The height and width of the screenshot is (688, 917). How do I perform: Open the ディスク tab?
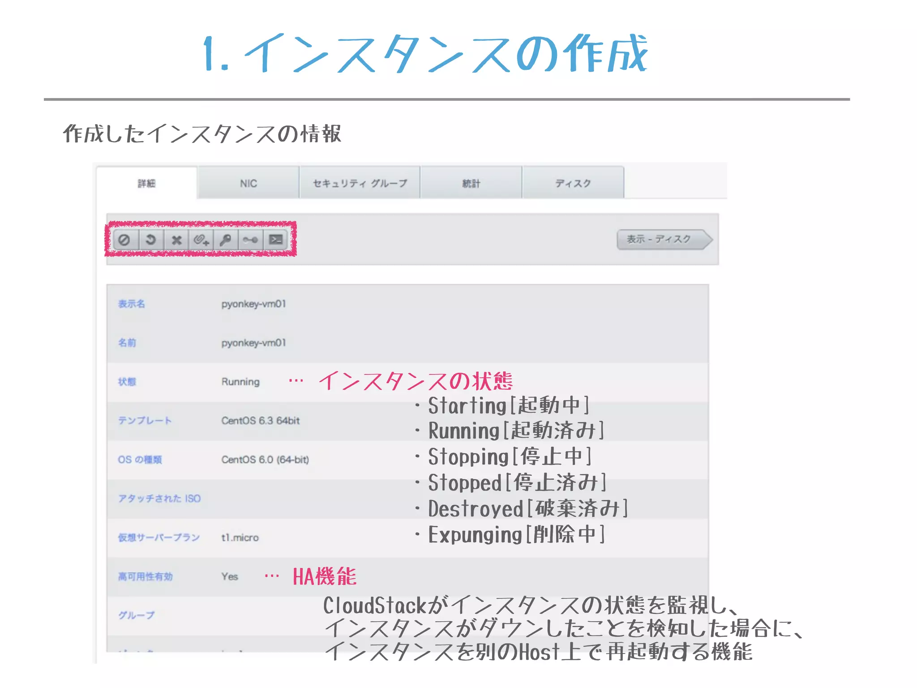coord(573,183)
